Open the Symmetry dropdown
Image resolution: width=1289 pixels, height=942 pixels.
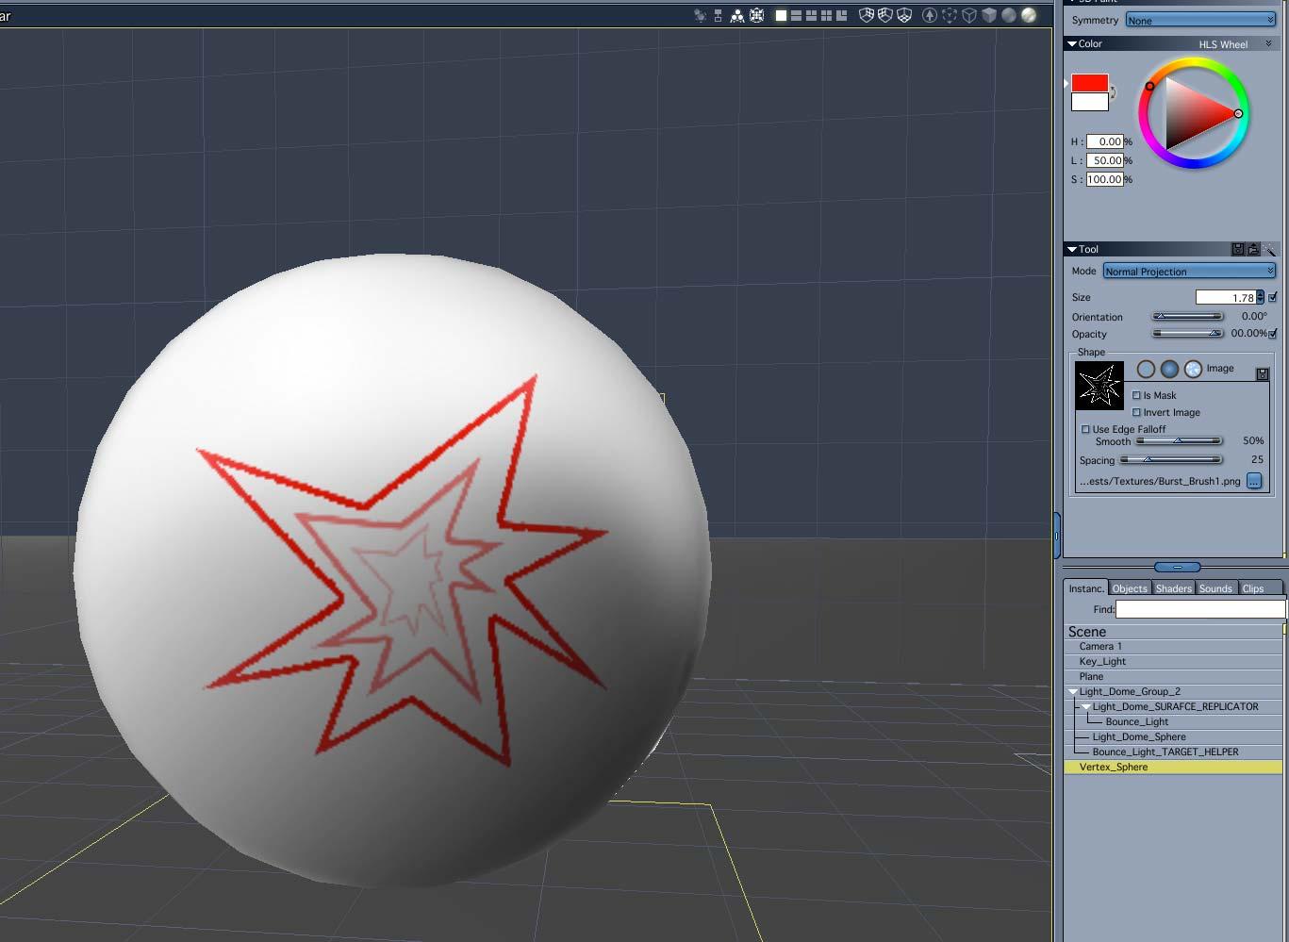(x=1200, y=20)
